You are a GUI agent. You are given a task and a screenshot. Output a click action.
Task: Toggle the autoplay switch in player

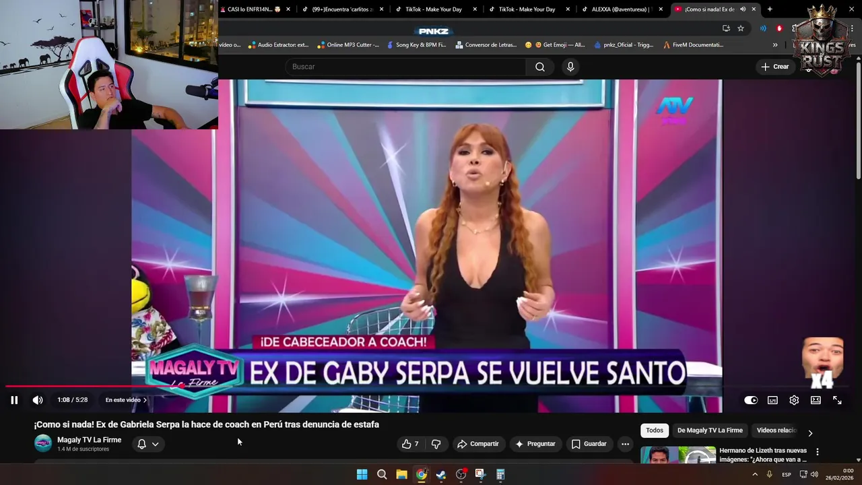(751, 400)
